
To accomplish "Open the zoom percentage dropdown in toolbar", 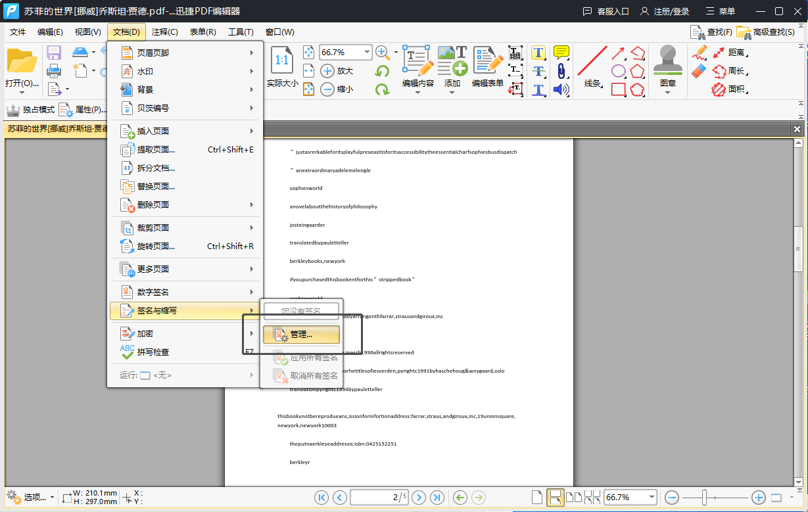I will pos(367,53).
